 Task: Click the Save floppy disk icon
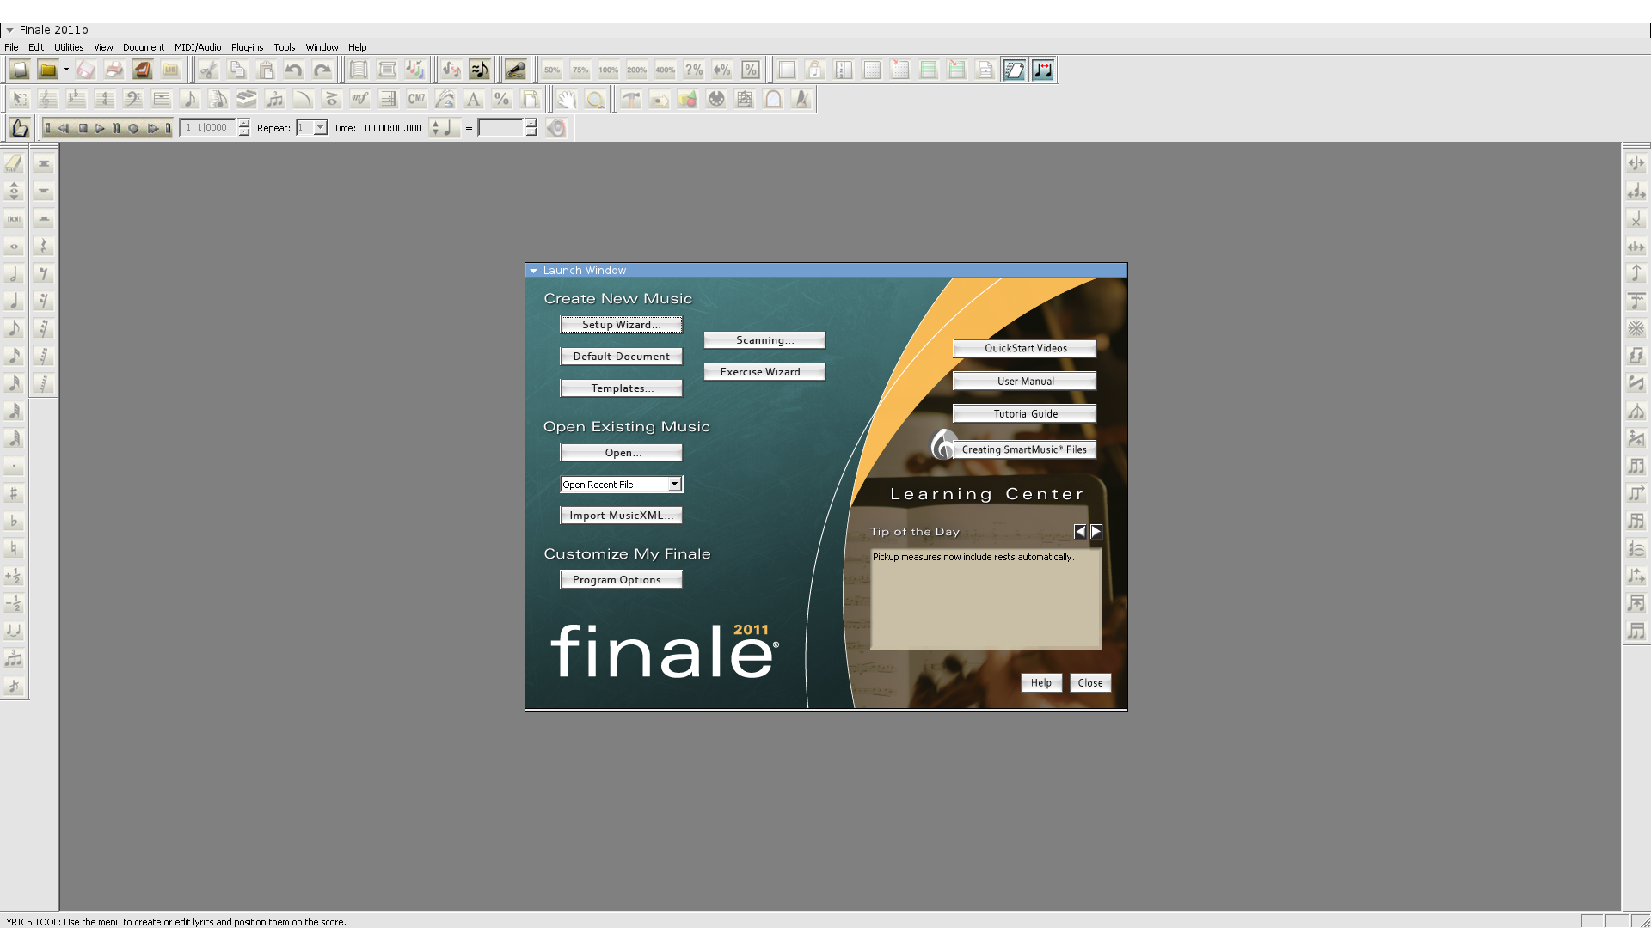click(85, 70)
